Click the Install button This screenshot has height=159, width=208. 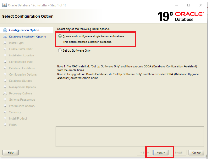pos(178,153)
